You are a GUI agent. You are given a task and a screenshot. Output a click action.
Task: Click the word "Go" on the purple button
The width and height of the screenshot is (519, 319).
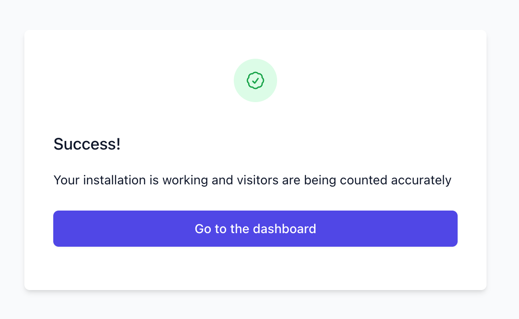[203, 229]
